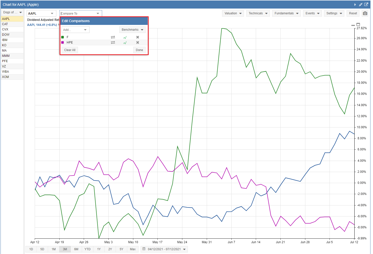The image size is (373, 254).
Task: Select MA in the watchlist
Action: (x=12, y=51)
